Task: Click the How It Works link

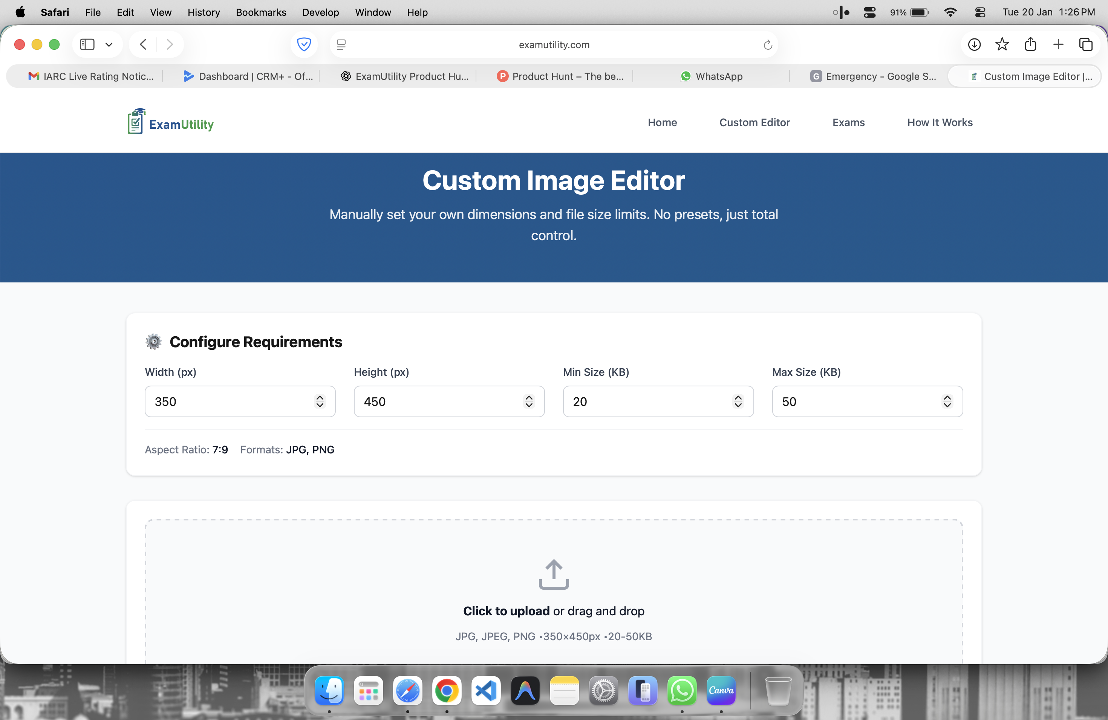Action: click(940, 122)
